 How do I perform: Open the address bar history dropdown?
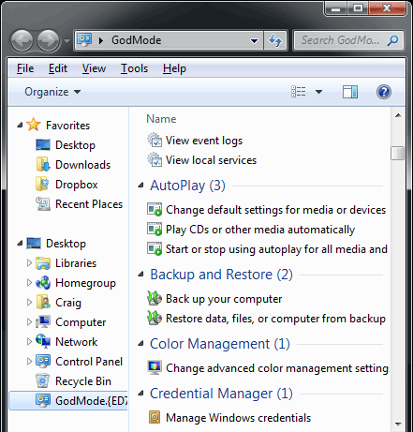pyautogui.click(x=255, y=40)
